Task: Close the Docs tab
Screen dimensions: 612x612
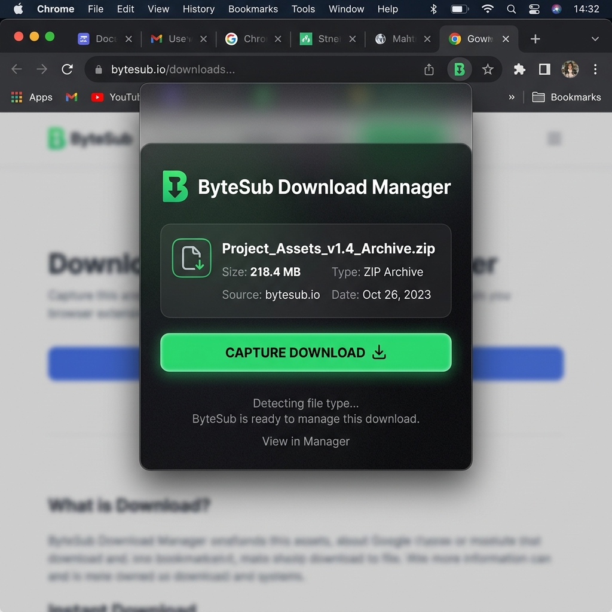Action: tap(129, 39)
